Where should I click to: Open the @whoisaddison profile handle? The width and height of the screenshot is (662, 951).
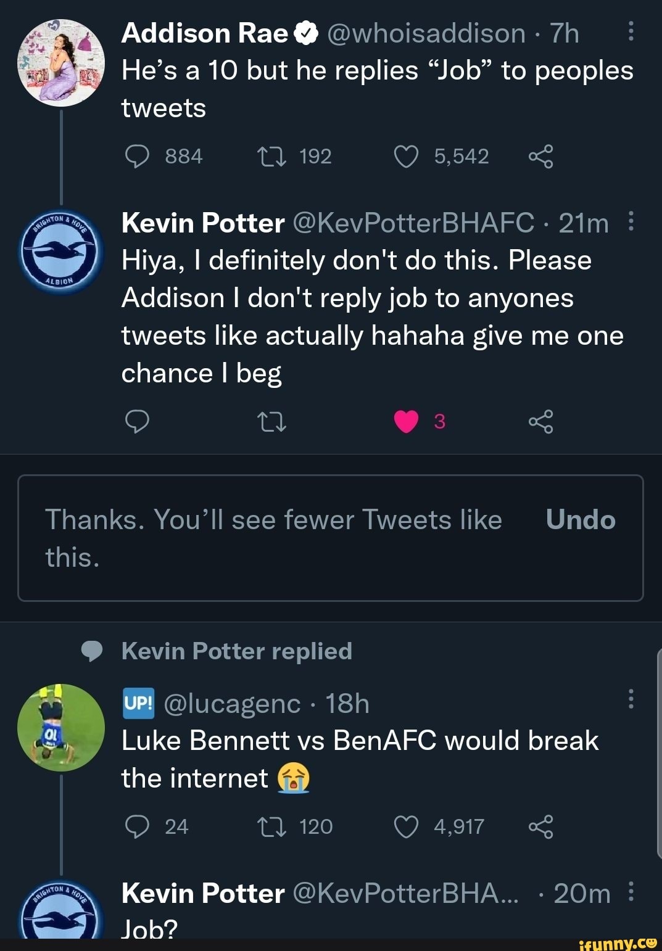[426, 33]
